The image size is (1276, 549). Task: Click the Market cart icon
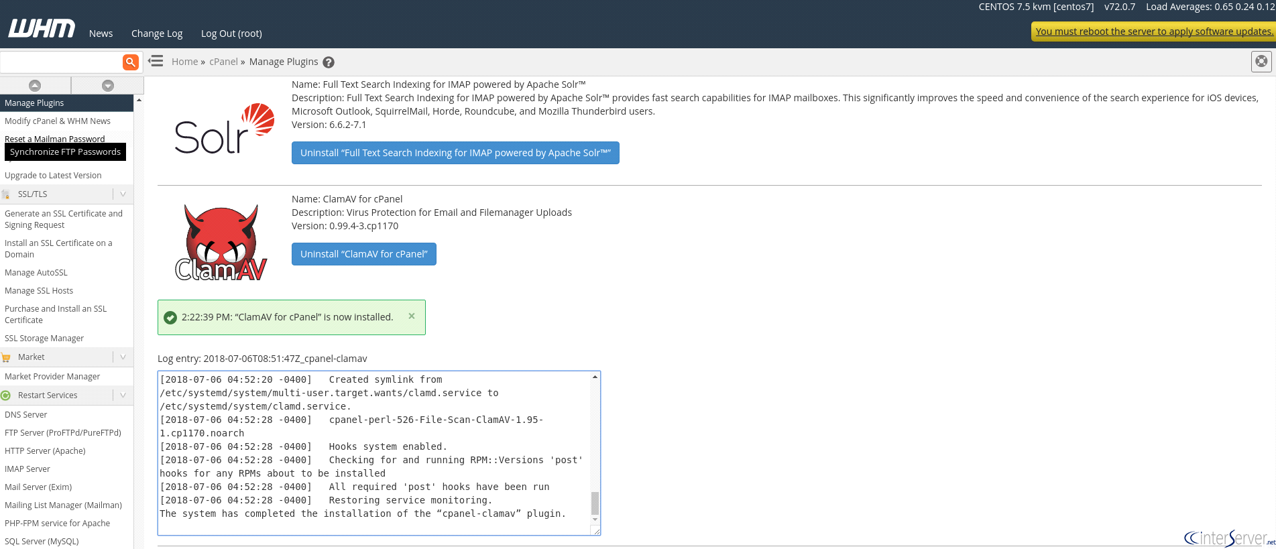pos(6,357)
